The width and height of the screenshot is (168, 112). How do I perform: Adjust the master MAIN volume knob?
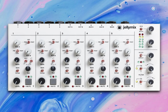[151, 42]
